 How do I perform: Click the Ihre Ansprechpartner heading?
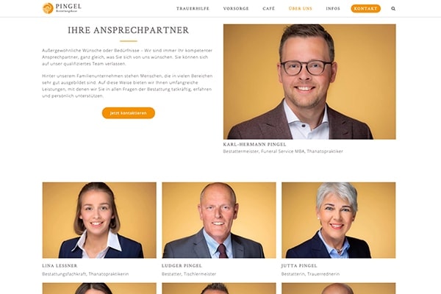pyautogui.click(x=128, y=30)
